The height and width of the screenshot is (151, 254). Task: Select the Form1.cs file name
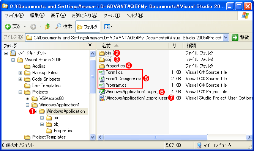tap(114, 72)
